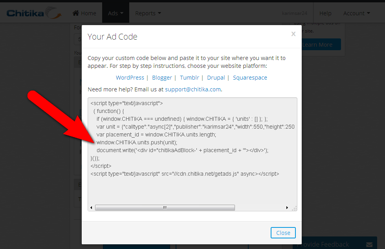Click the feedback envelope icon
The width and height of the screenshot is (385, 249).
(x=369, y=245)
